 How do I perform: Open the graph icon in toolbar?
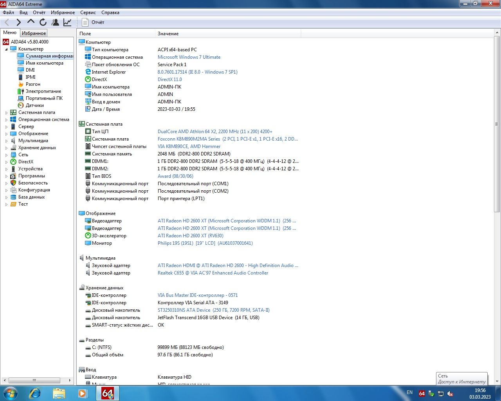[67, 22]
